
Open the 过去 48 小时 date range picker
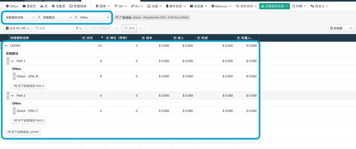click(x=18, y=28)
